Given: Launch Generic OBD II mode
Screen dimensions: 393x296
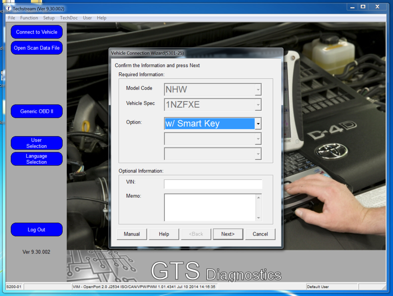Looking at the screenshot, I should click(37, 111).
